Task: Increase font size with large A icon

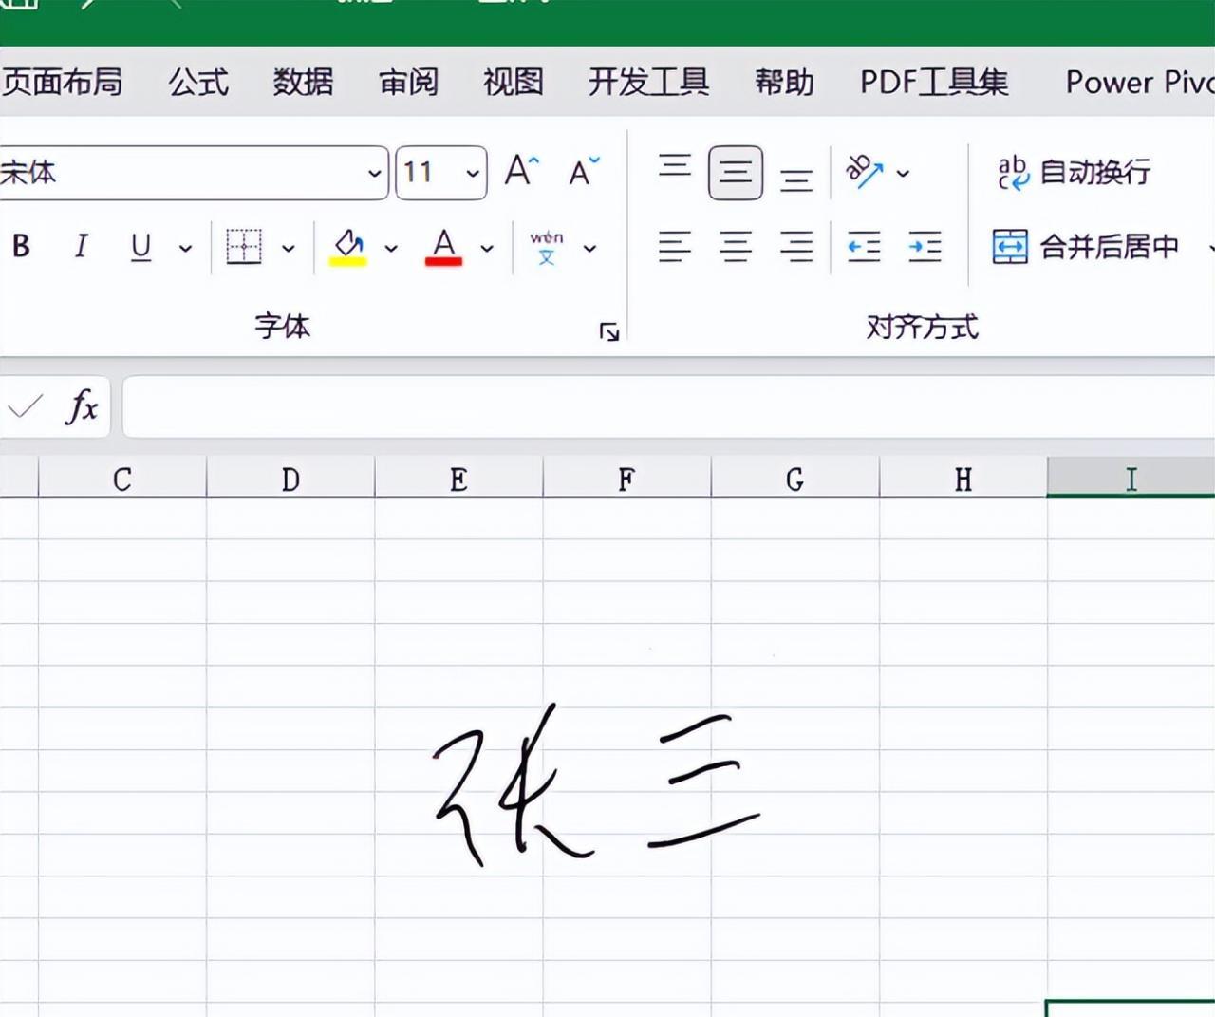Action: tap(521, 171)
